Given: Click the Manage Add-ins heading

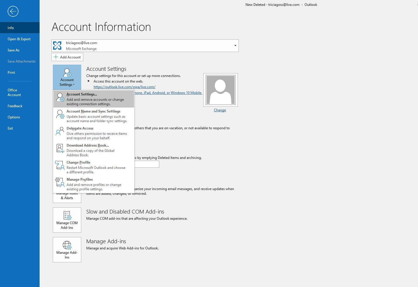Looking at the screenshot, I should pyautogui.click(x=106, y=241).
